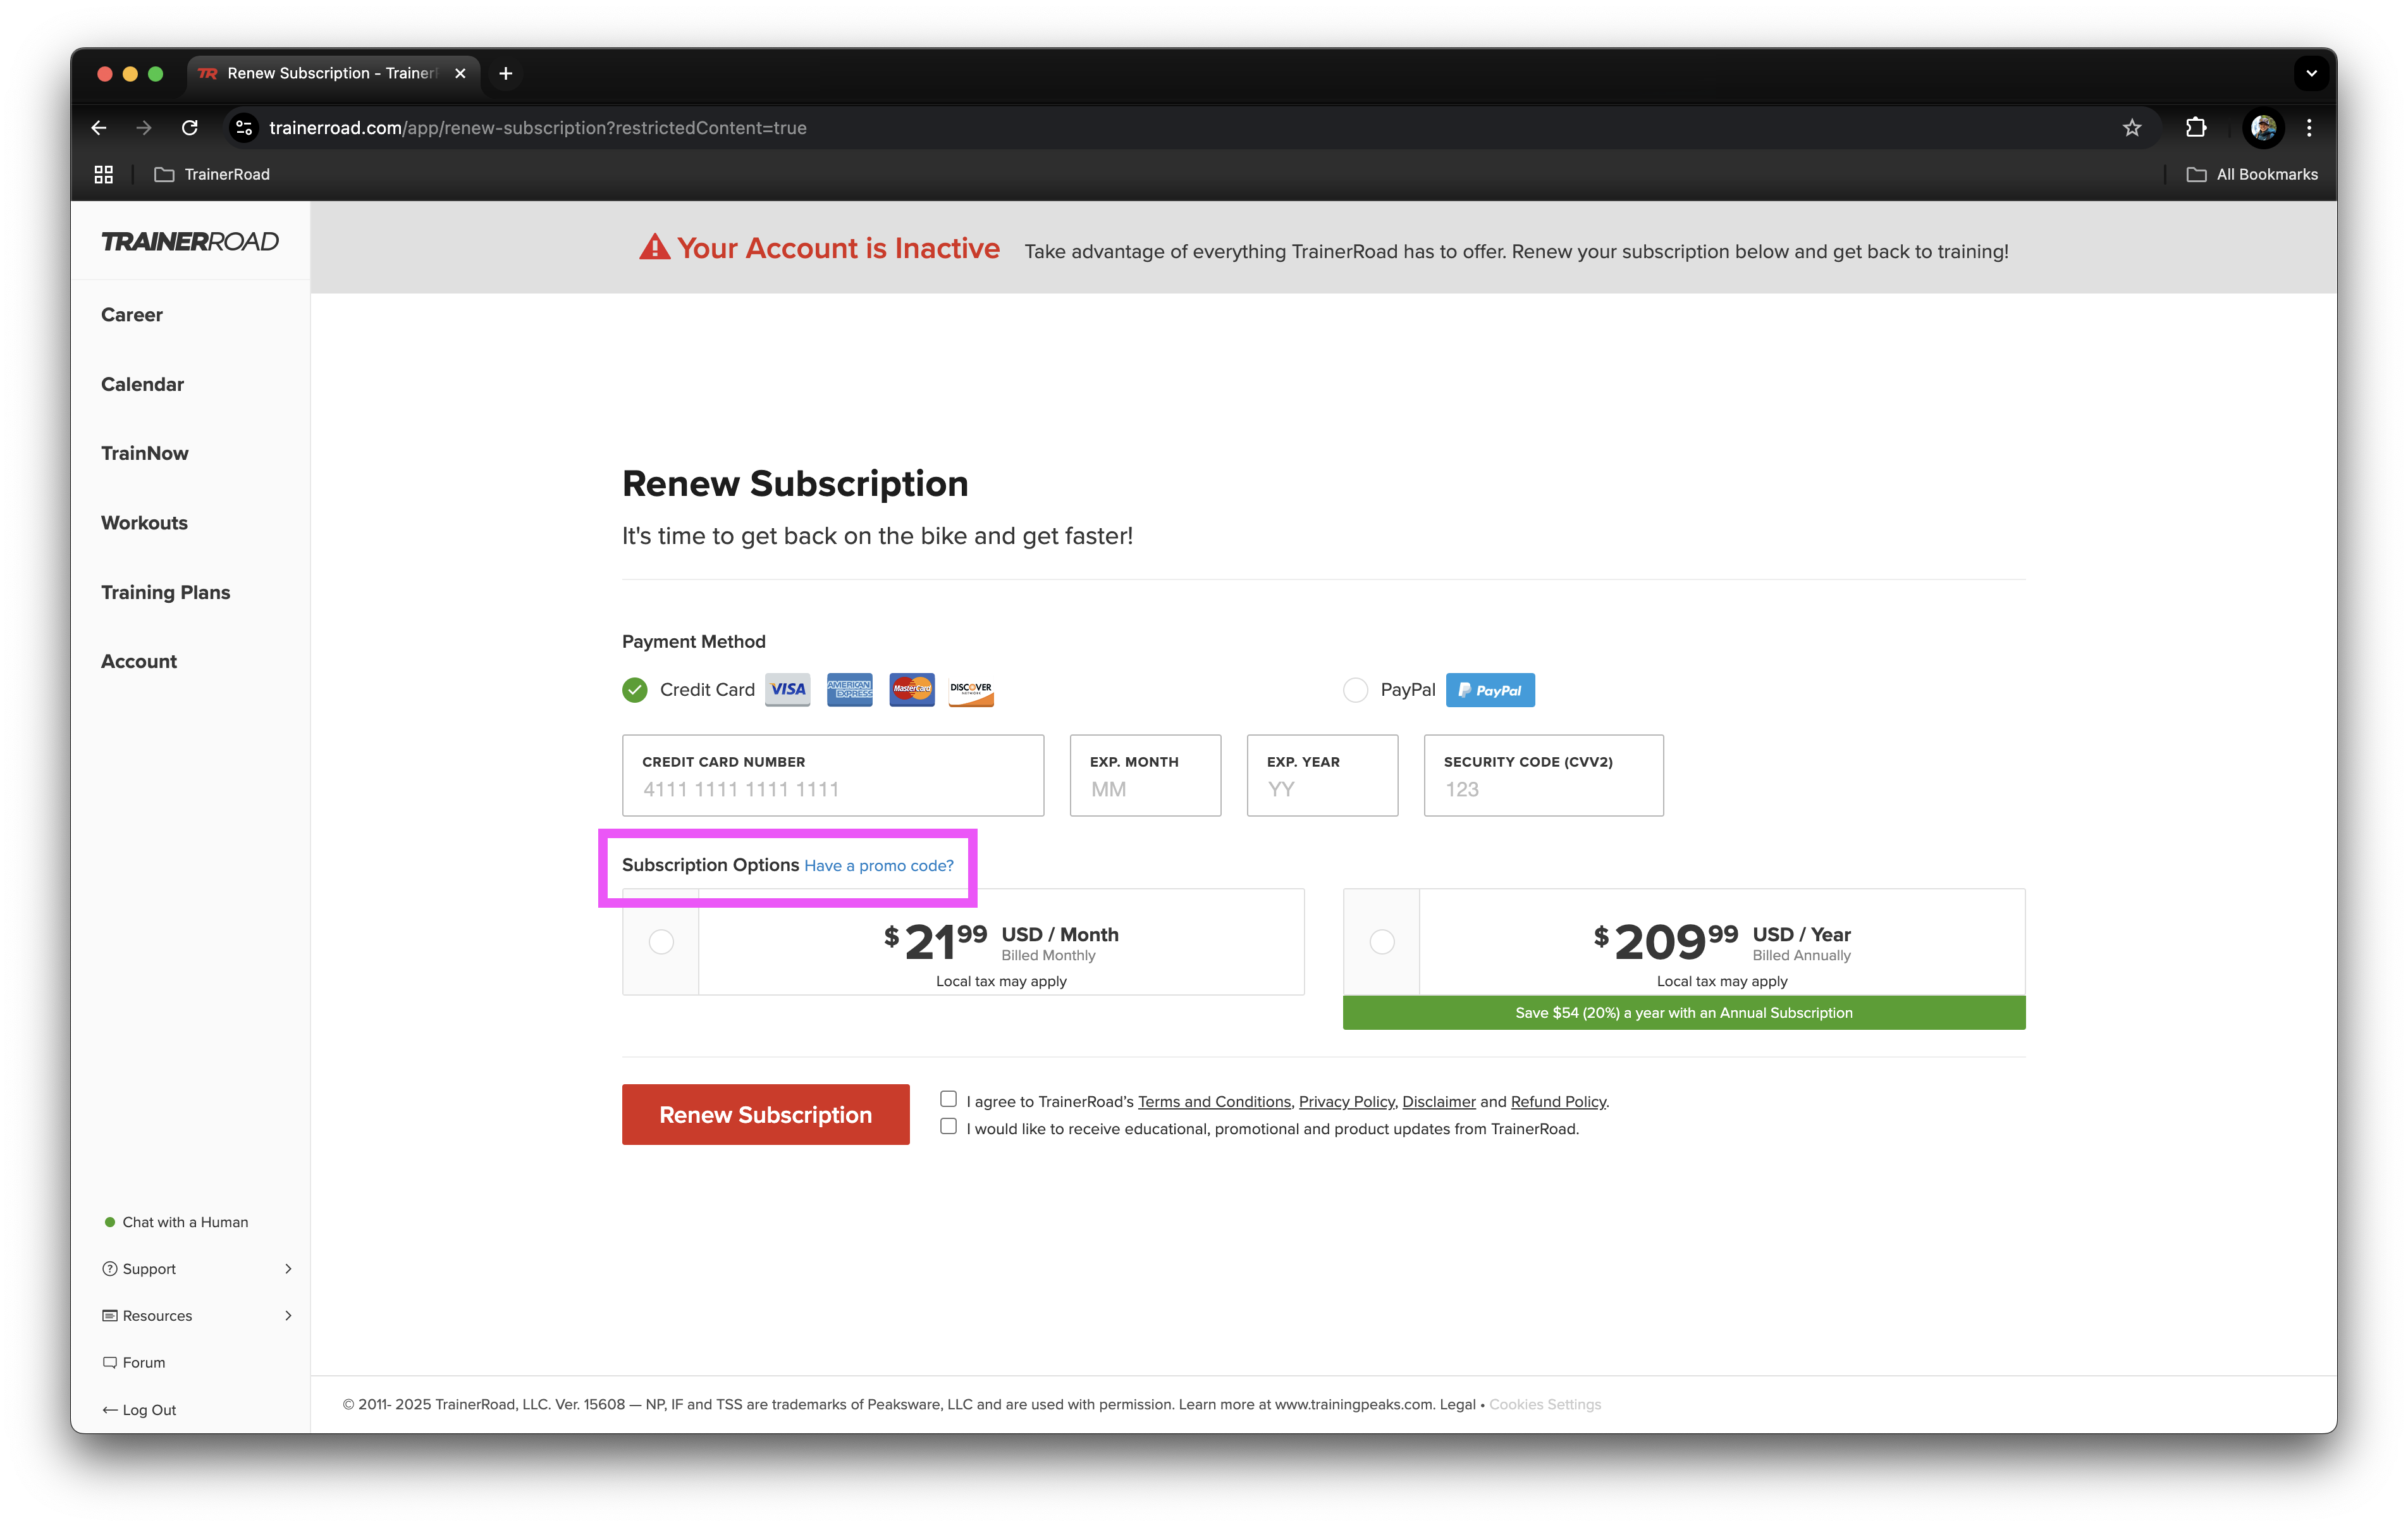Open the Forum link in sidebar
The width and height of the screenshot is (2408, 1527).
(144, 1363)
